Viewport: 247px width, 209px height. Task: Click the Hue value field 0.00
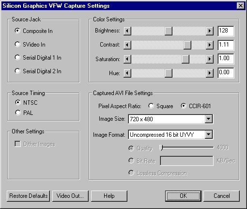click(226, 73)
